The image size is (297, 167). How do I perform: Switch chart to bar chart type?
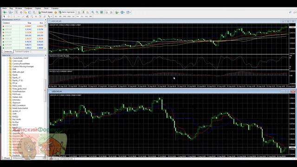pyautogui.click(x=79, y=13)
